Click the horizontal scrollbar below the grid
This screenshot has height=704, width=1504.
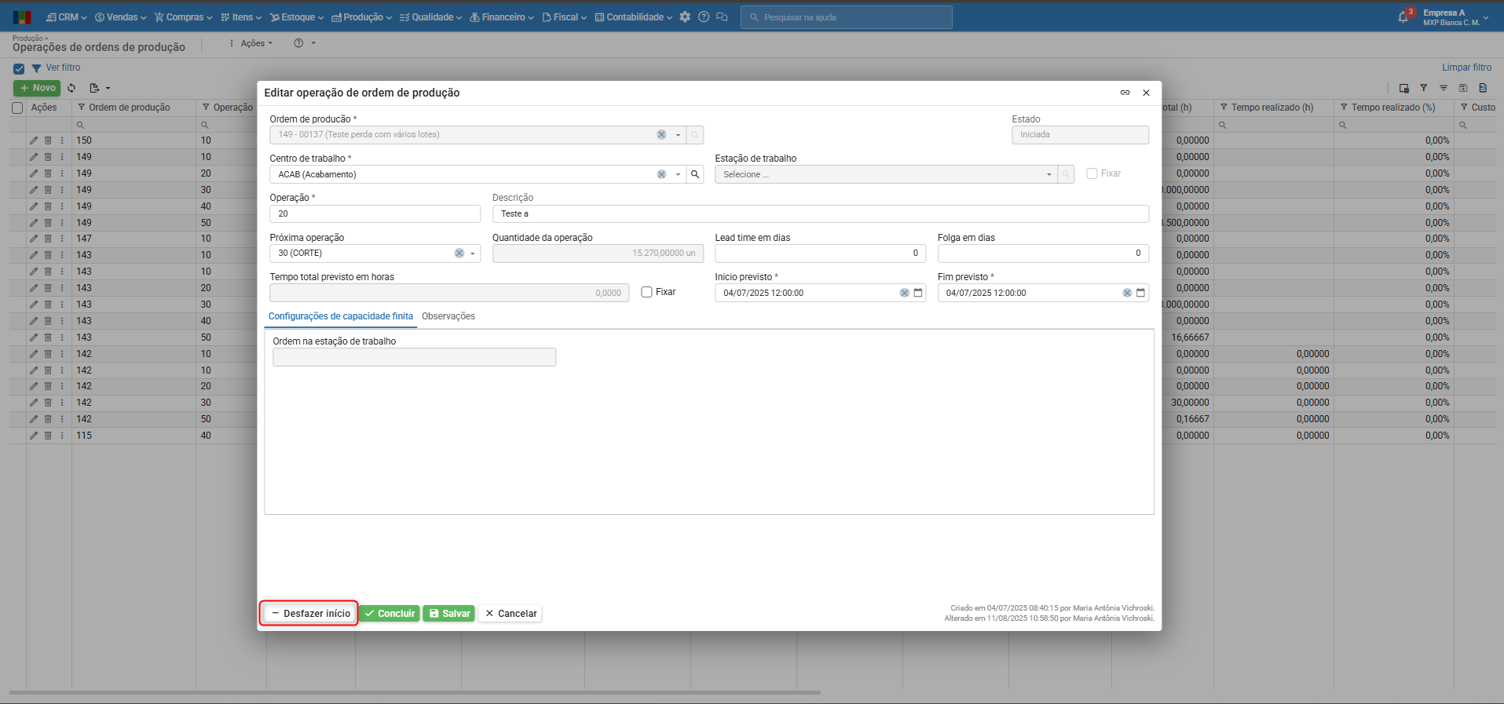coord(415,692)
